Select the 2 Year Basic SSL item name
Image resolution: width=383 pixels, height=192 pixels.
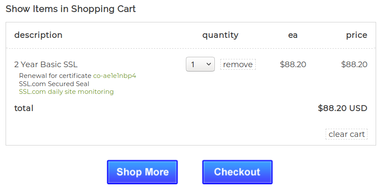coord(46,65)
